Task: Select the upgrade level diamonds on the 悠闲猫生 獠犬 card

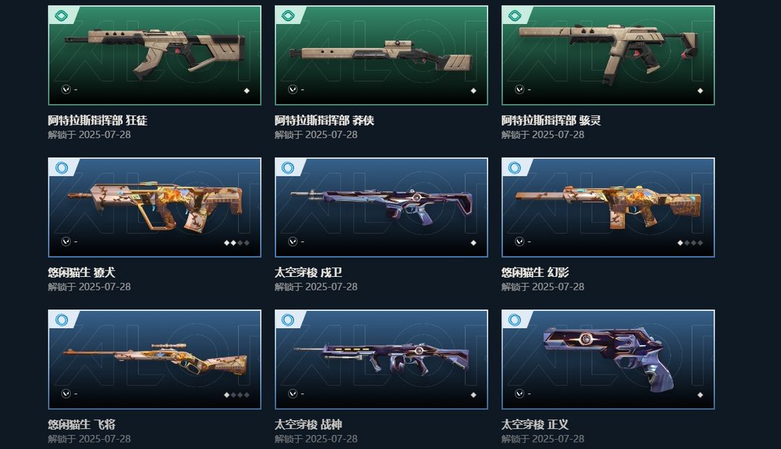Action: tap(236, 243)
